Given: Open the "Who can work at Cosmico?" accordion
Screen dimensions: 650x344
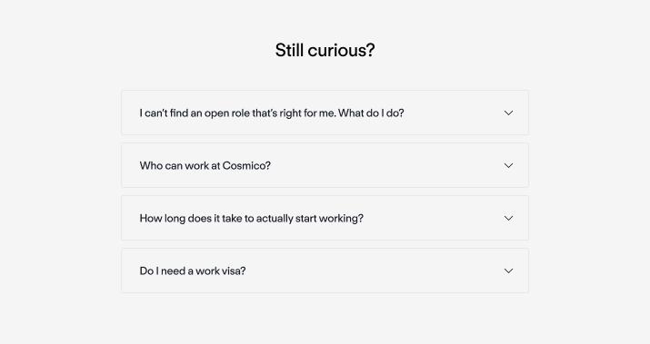Looking at the screenshot, I should (x=325, y=165).
